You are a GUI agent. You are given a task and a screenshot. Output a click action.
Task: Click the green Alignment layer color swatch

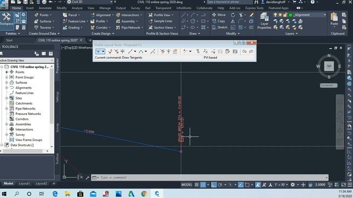[291, 15]
